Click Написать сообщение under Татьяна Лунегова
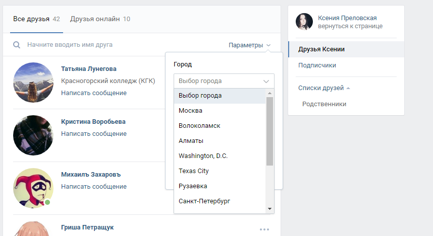Screen dimensions: 433x236 click(93, 93)
